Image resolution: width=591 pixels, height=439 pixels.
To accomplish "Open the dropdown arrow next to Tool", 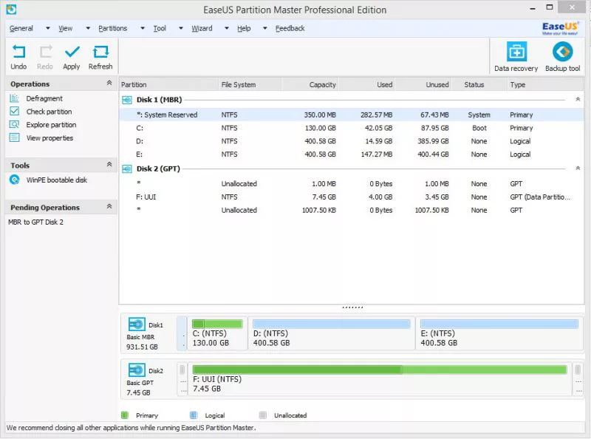I will click(x=181, y=28).
